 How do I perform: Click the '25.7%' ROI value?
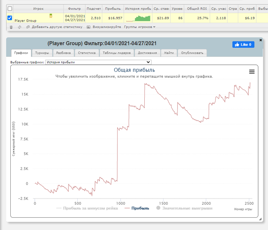point(203,18)
